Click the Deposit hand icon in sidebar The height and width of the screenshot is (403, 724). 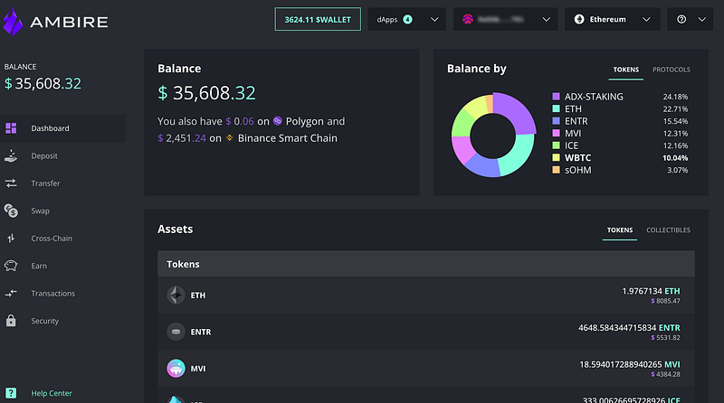point(11,155)
